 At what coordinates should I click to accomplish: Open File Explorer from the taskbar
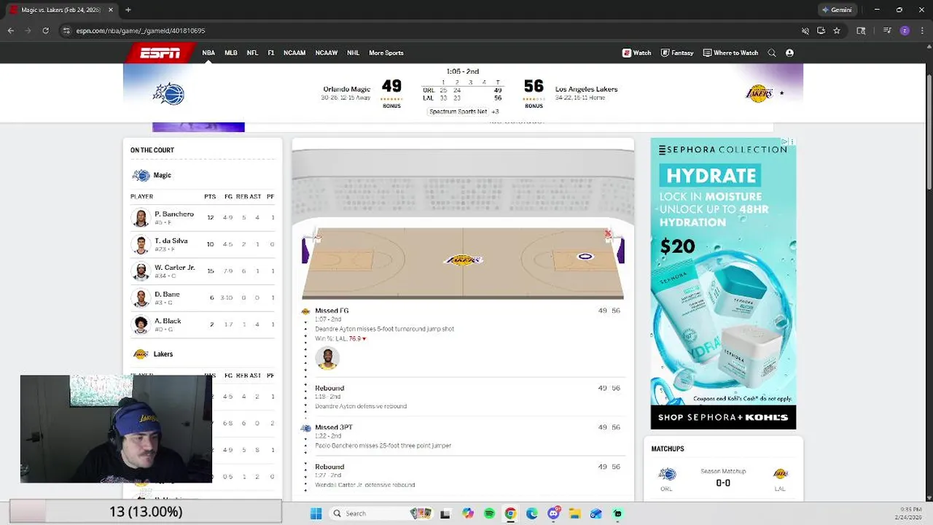pos(574,513)
